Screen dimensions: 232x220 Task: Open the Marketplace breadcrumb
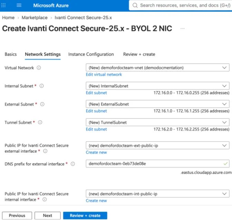tap(35, 18)
